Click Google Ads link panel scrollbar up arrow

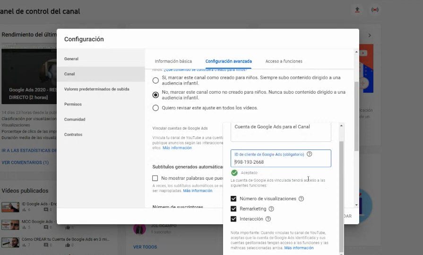pyautogui.click(x=341, y=126)
